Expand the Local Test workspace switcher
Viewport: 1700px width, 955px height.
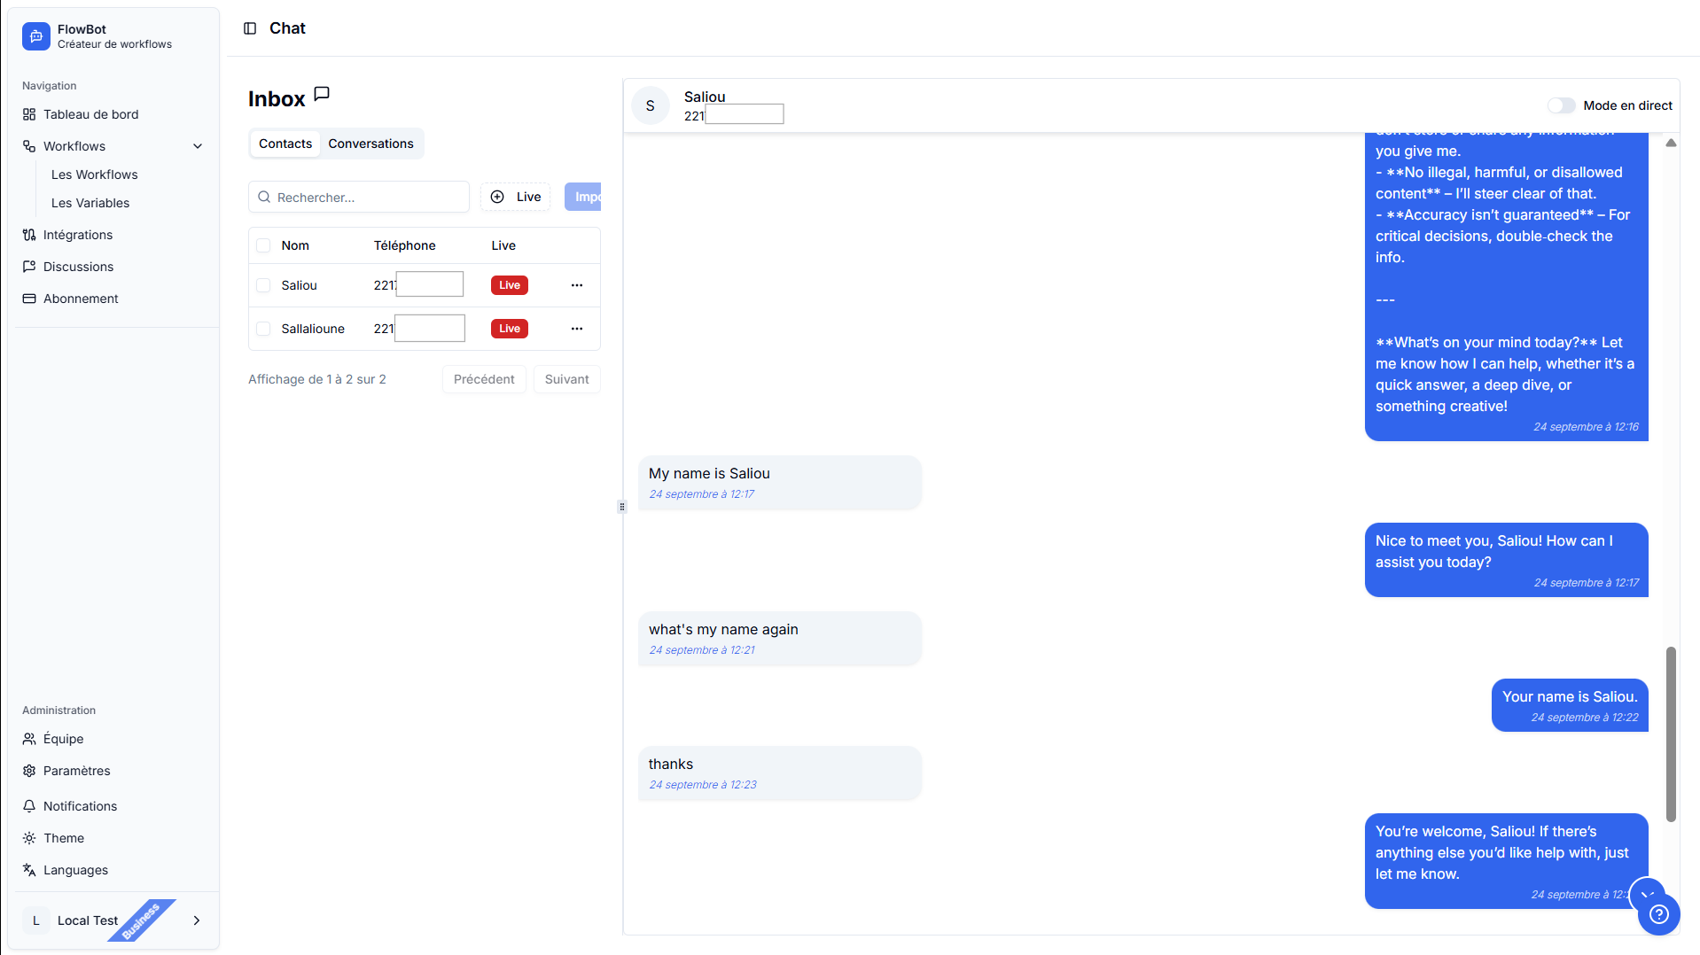[x=196, y=920]
